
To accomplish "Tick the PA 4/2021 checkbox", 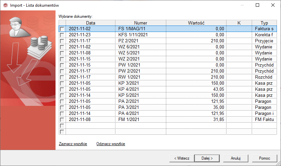I will tap(62, 114).
